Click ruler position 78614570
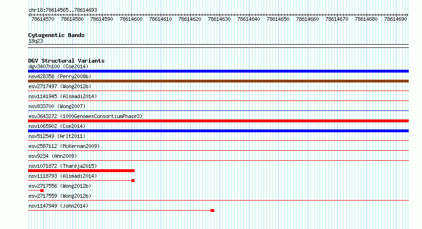 tap(43, 19)
